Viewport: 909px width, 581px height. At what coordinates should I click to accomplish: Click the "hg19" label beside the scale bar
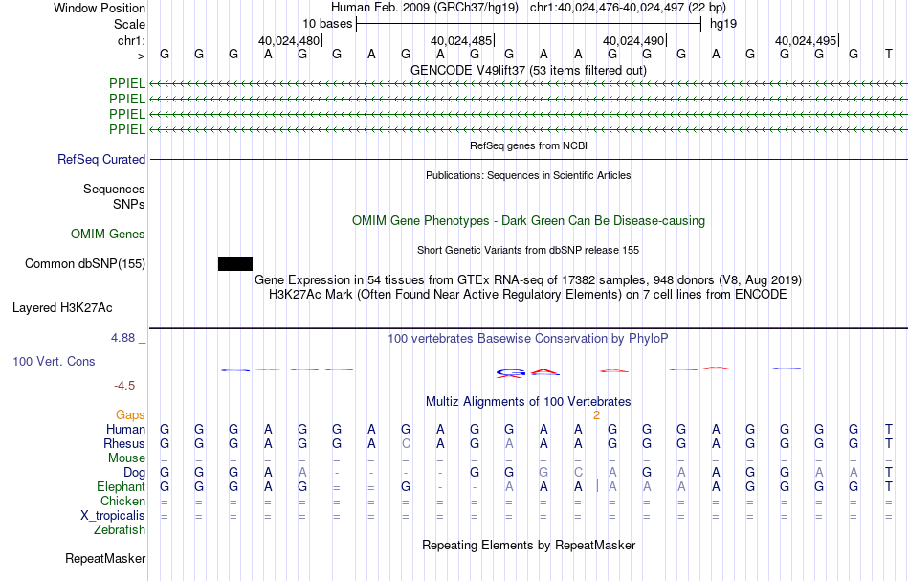point(723,24)
